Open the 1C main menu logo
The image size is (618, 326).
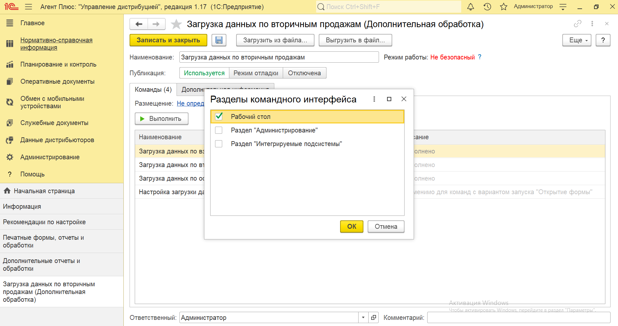tap(11, 6)
